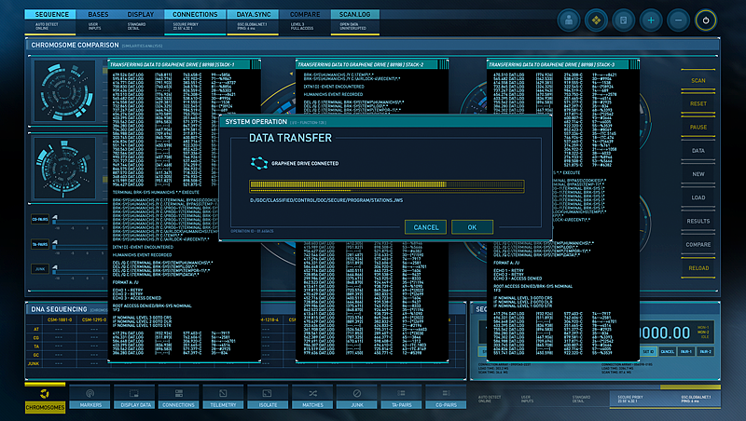Open the Scan.Log tab

[x=356, y=15]
